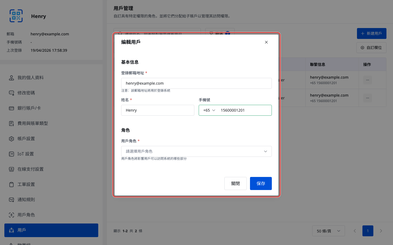
Task: Go to next page arrow
Action: tap(381, 231)
